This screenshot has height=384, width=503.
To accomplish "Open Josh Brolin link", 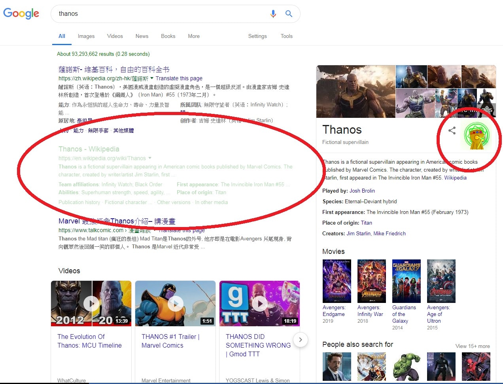I will tap(362, 191).
